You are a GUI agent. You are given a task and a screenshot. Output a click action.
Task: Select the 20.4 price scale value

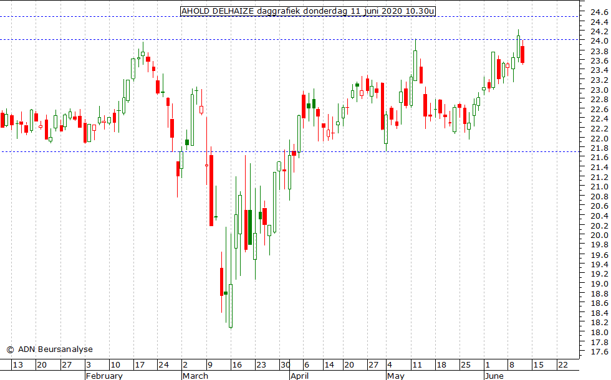[599, 216]
